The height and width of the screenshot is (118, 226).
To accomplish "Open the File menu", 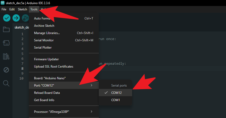I will click(4, 9).
